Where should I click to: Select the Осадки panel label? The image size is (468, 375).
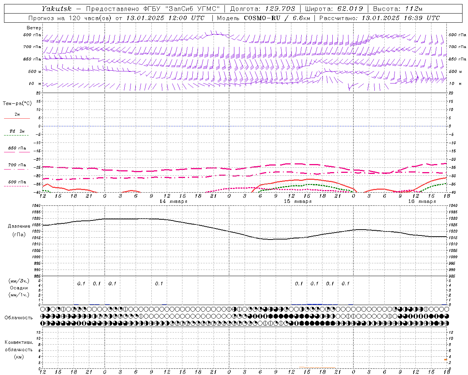tap(19, 288)
